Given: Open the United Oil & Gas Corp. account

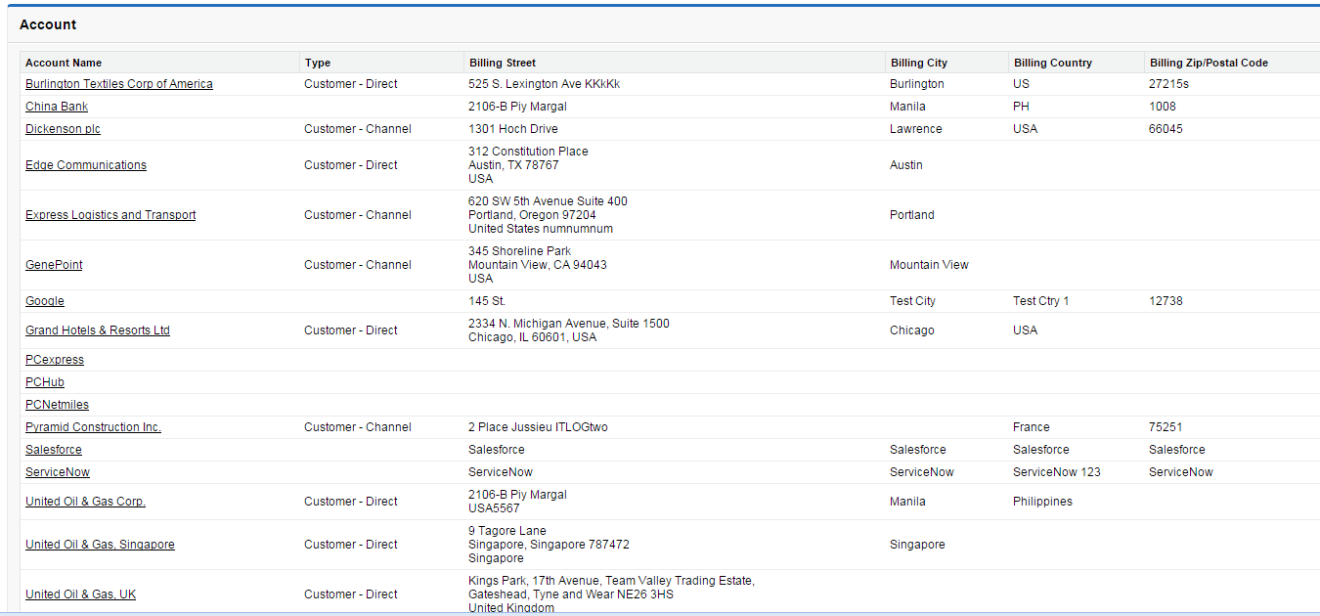Looking at the screenshot, I should pos(85,502).
